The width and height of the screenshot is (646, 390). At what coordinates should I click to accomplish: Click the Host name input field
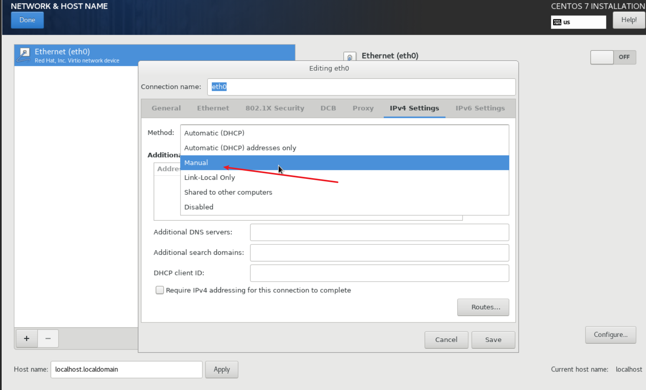[x=126, y=370]
